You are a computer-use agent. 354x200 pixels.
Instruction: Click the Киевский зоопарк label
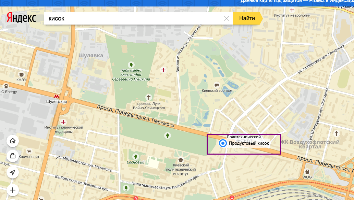pyautogui.click(x=217, y=91)
